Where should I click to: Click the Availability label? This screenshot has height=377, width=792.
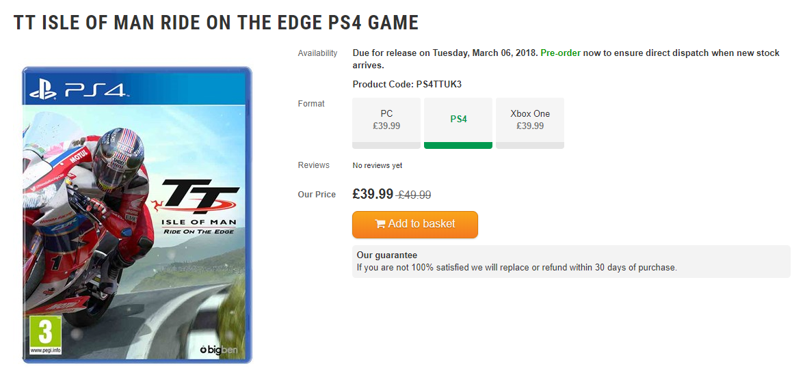[x=317, y=53]
